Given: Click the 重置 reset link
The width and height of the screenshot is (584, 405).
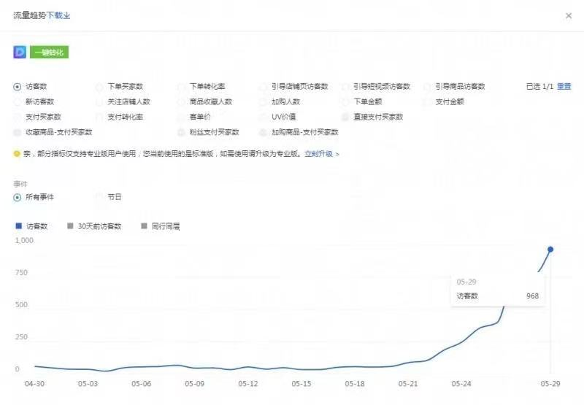Looking at the screenshot, I should pyautogui.click(x=564, y=86).
